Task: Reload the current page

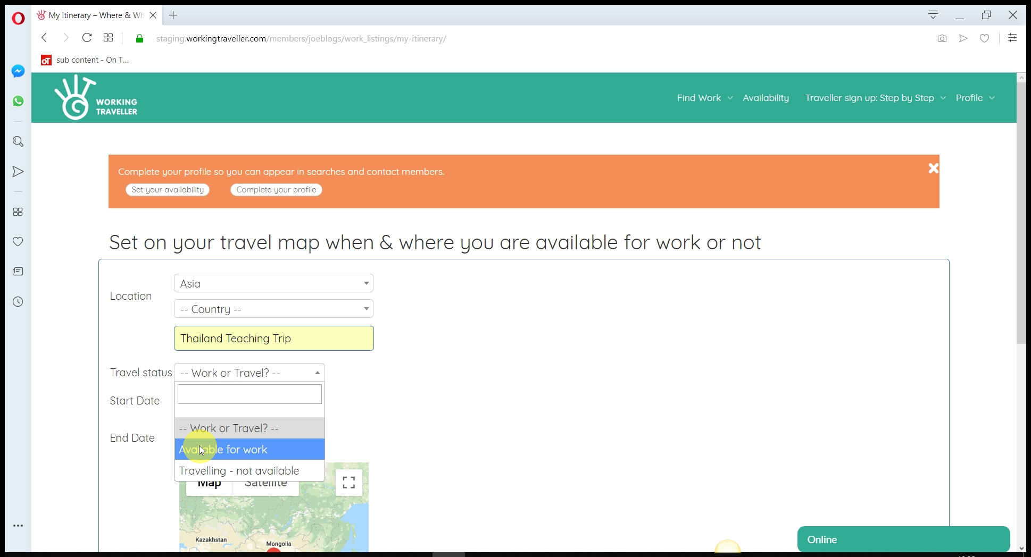Action: 87,38
